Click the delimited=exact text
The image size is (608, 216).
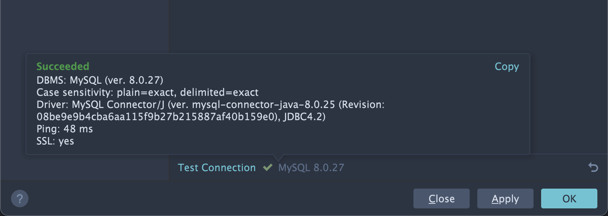coord(219,92)
